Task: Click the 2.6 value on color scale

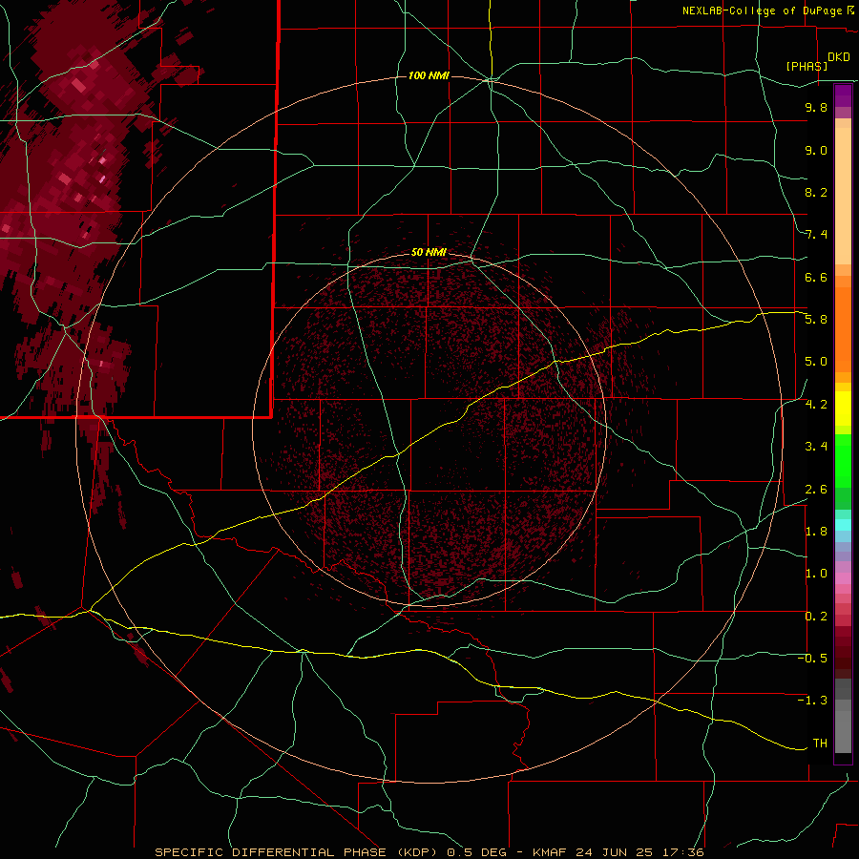Action: pyautogui.click(x=816, y=489)
